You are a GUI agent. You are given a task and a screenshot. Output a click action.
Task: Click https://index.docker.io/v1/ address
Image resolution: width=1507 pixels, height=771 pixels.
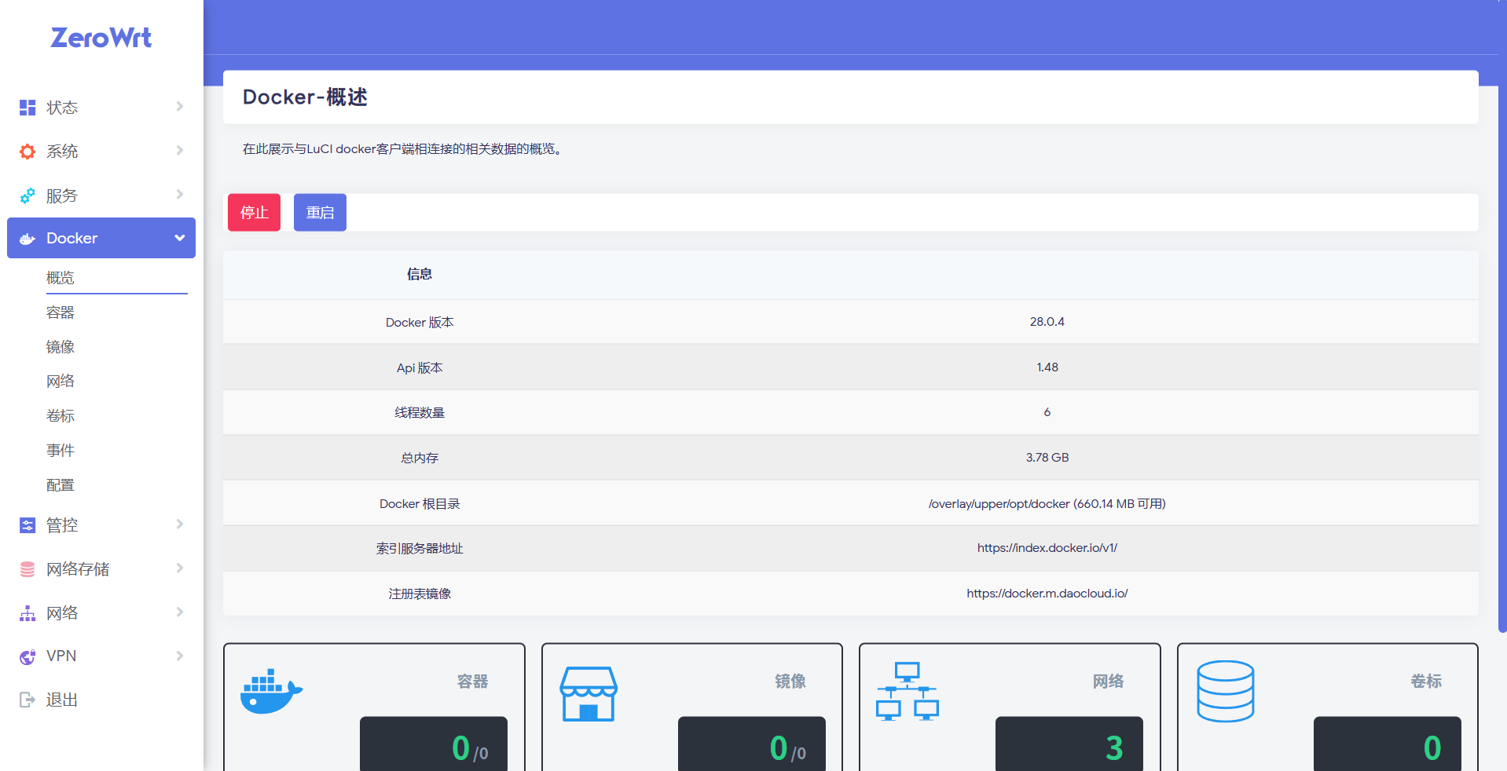[x=1047, y=548]
